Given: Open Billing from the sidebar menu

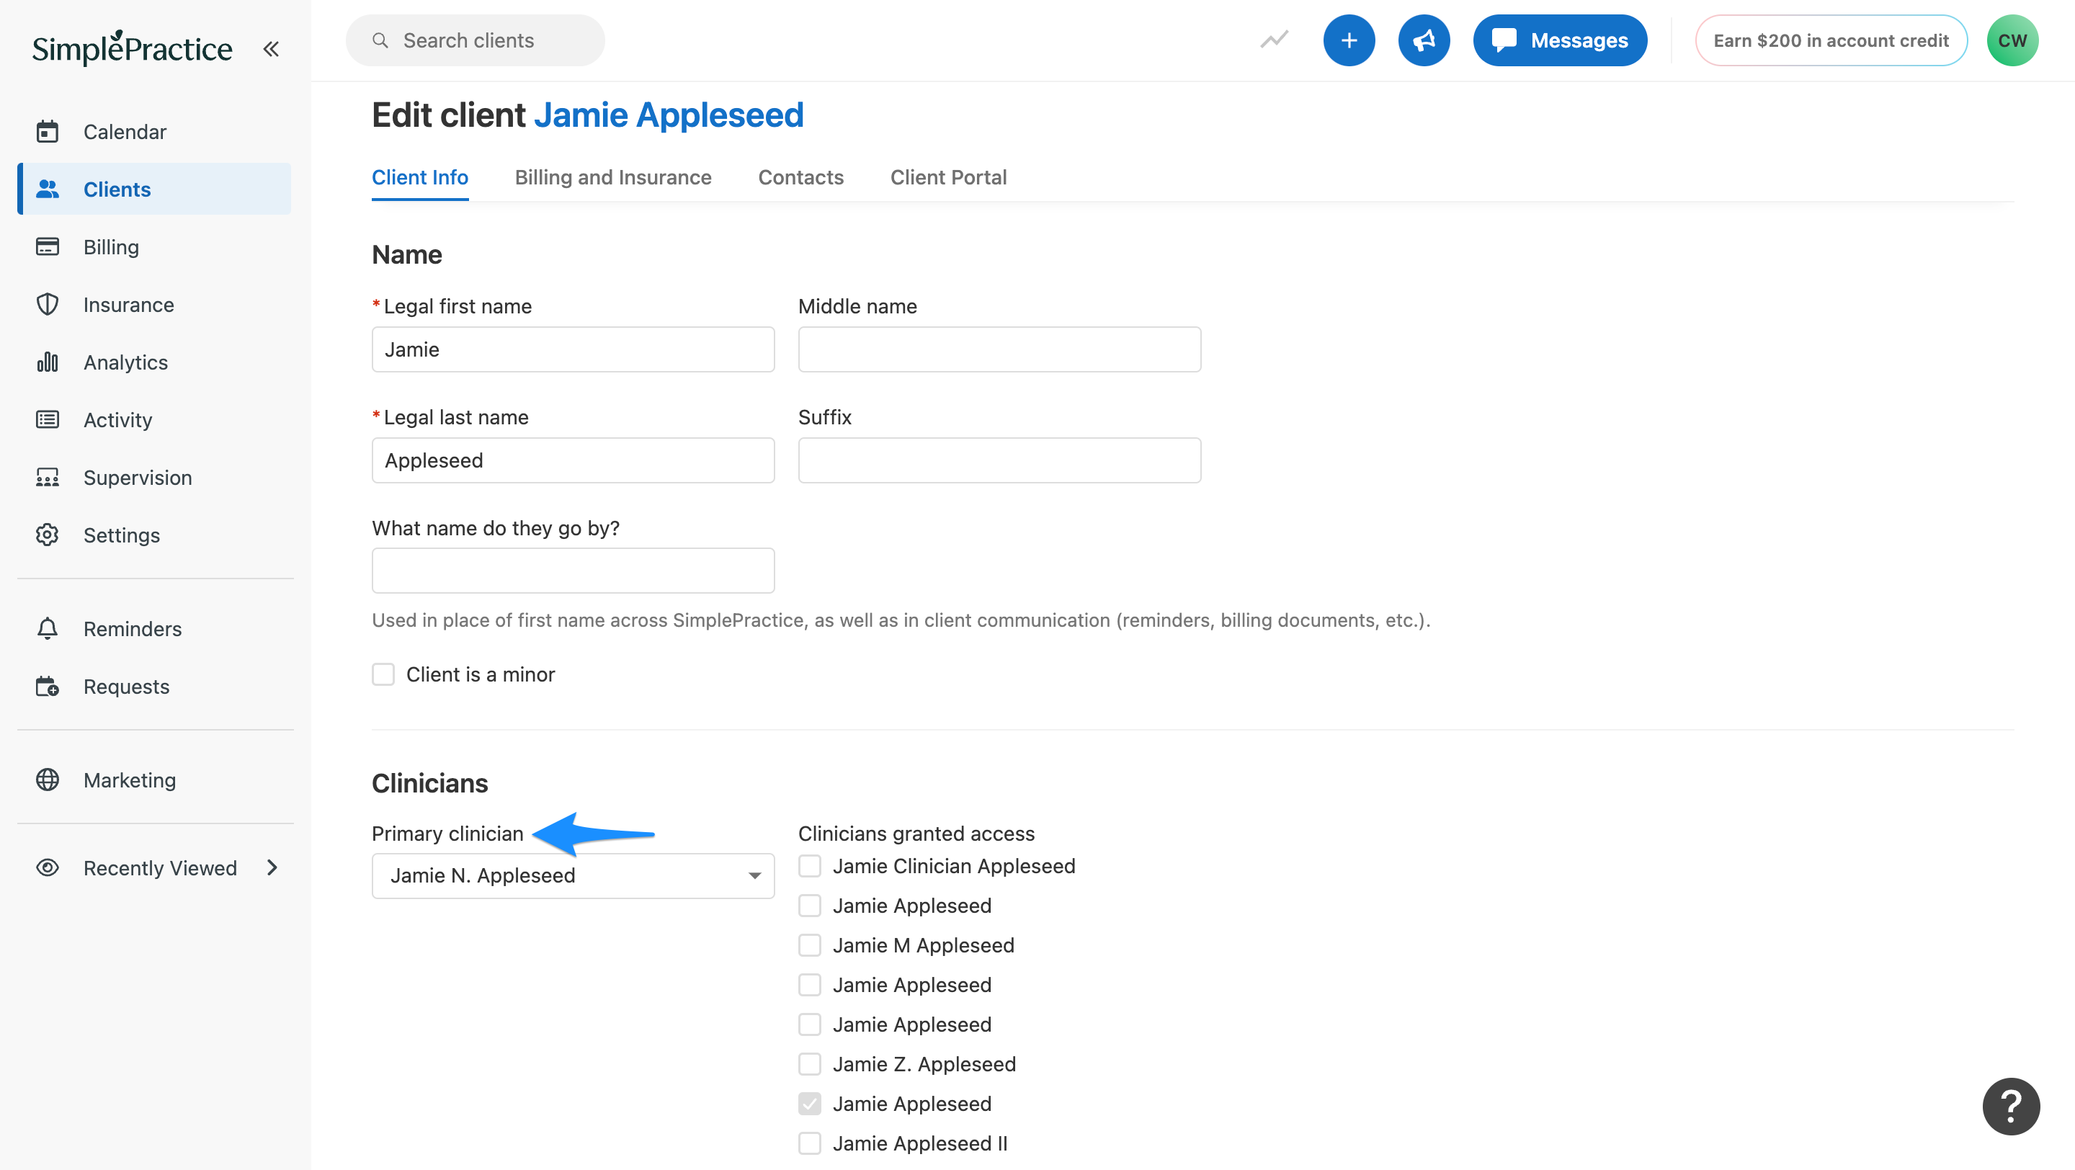Looking at the screenshot, I should tap(154, 246).
